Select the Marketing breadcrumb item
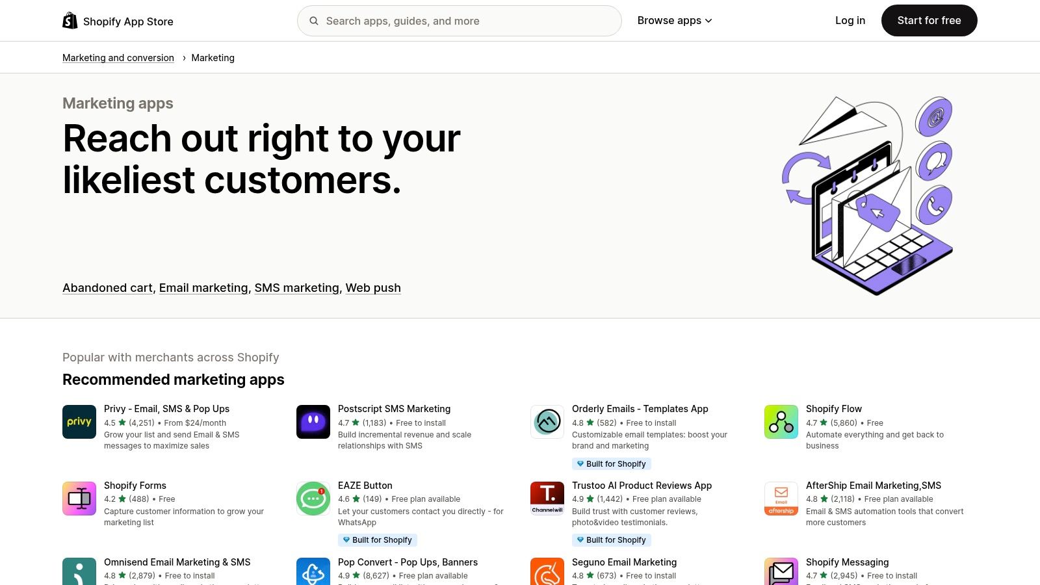The height and width of the screenshot is (585, 1040). pos(213,57)
